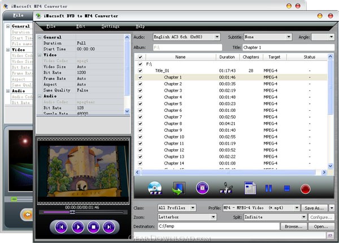This screenshot has height=243, width=339.
Task: Click the red record start icon
Action: 305,189
